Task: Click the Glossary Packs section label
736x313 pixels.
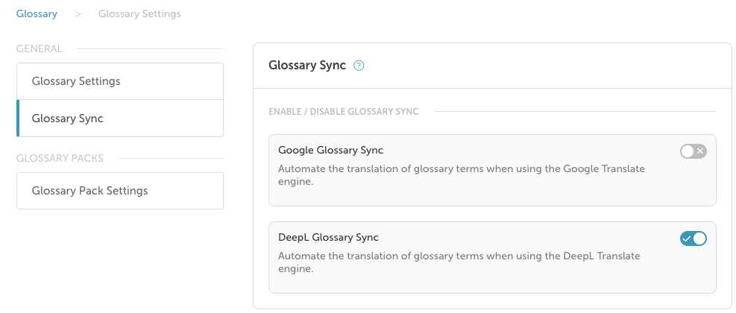Action: click(x=60, y=158)
